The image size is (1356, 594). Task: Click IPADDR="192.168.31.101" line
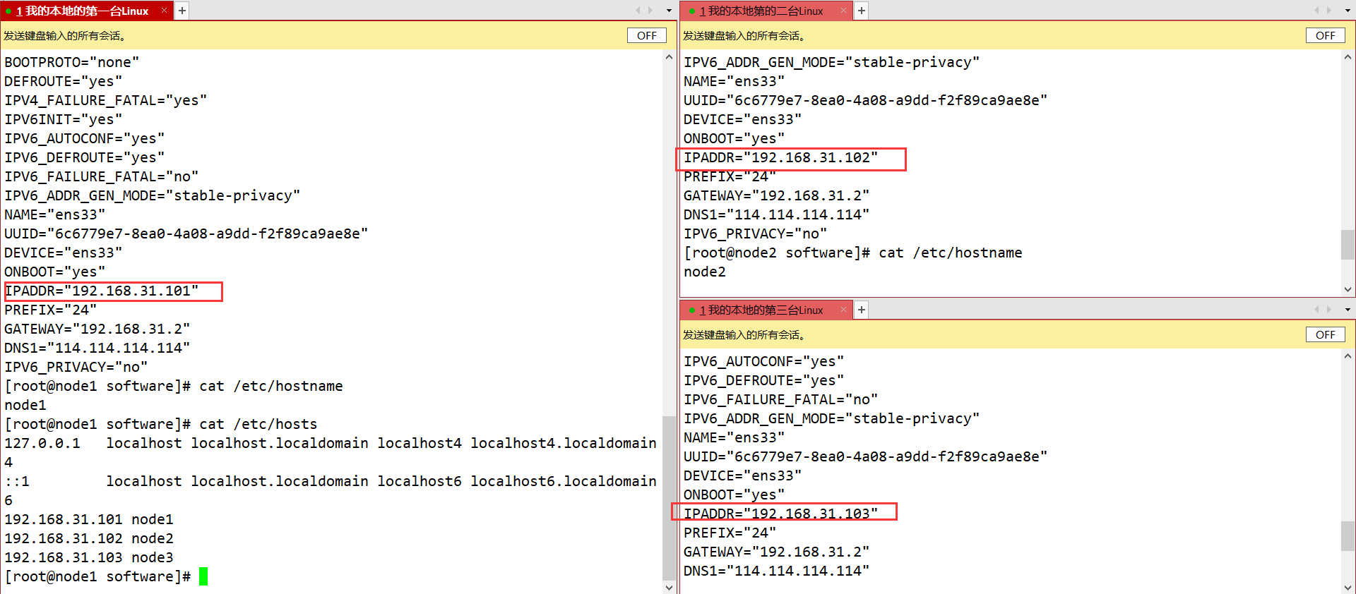click(102, 291)
